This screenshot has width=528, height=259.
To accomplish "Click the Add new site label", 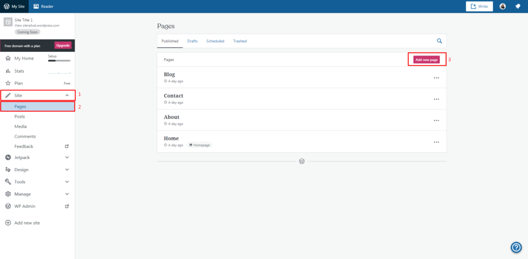I will [27, 223].
